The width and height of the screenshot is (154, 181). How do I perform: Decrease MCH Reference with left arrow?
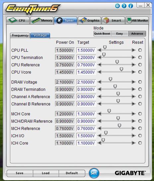coord(99,128)
